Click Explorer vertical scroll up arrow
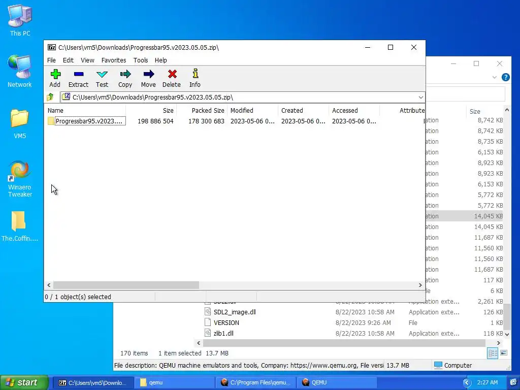 click(507, 110)
